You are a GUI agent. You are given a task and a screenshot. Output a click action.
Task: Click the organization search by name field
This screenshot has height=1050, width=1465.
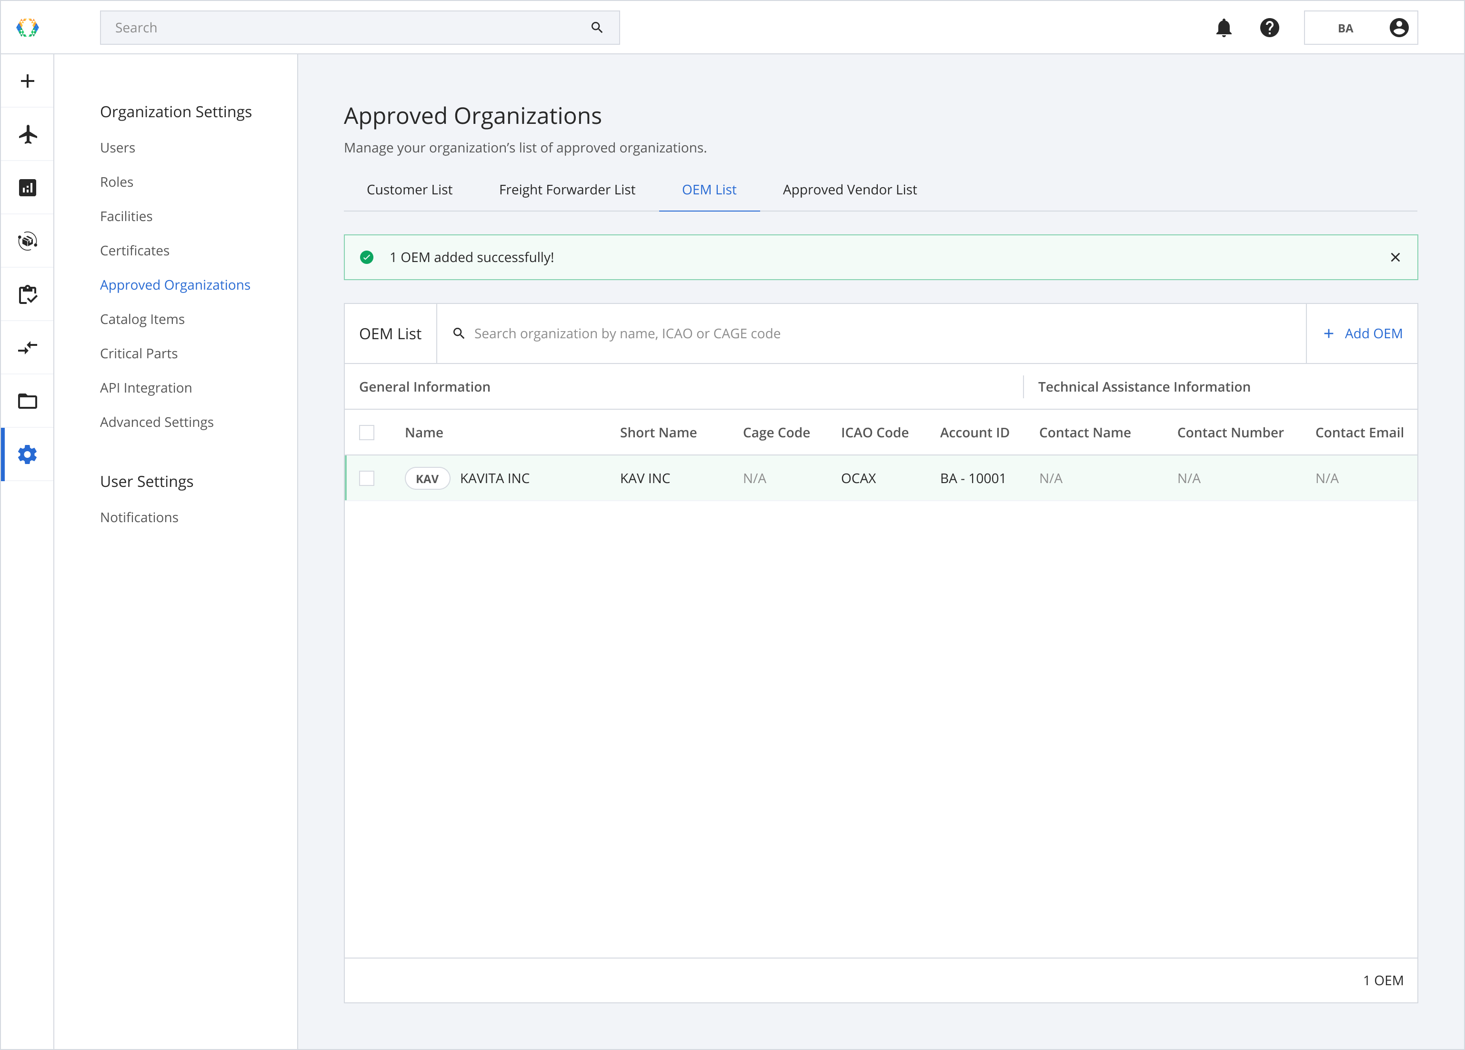[872, 333]
